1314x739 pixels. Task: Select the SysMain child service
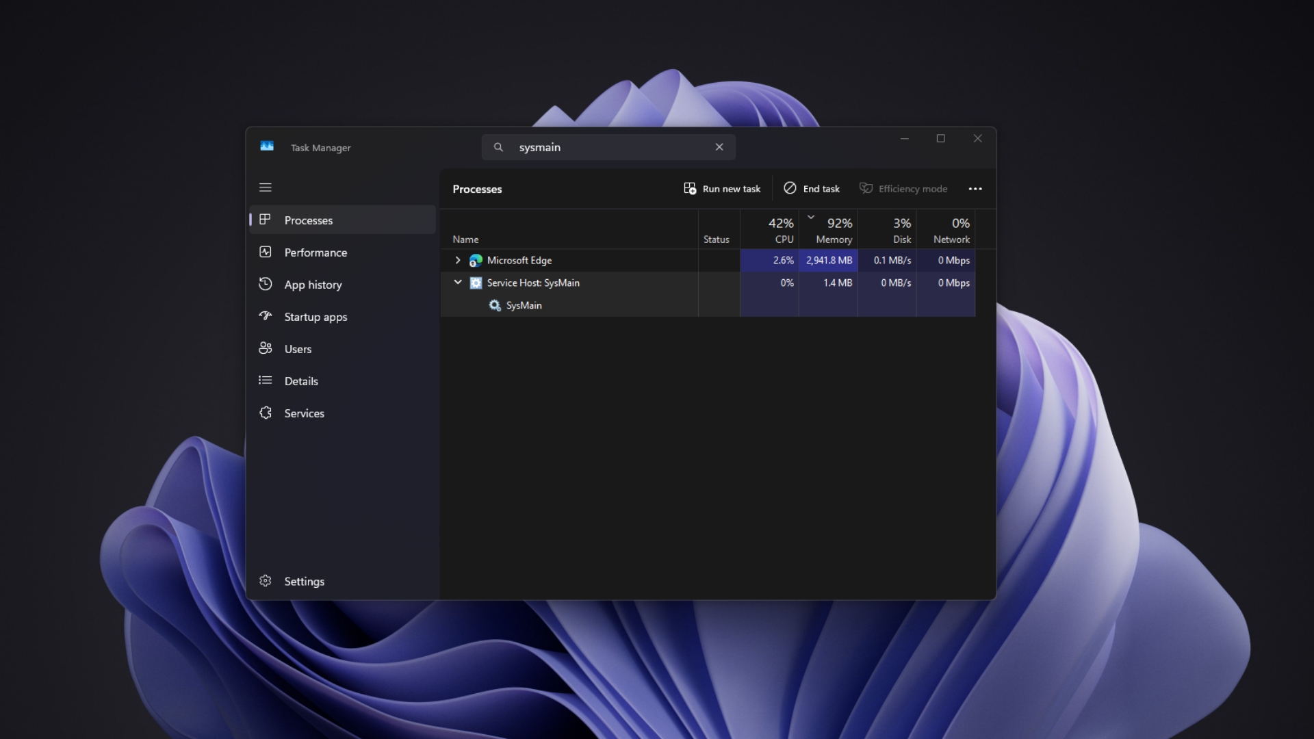pyautogui.click(x=708, y=305)
